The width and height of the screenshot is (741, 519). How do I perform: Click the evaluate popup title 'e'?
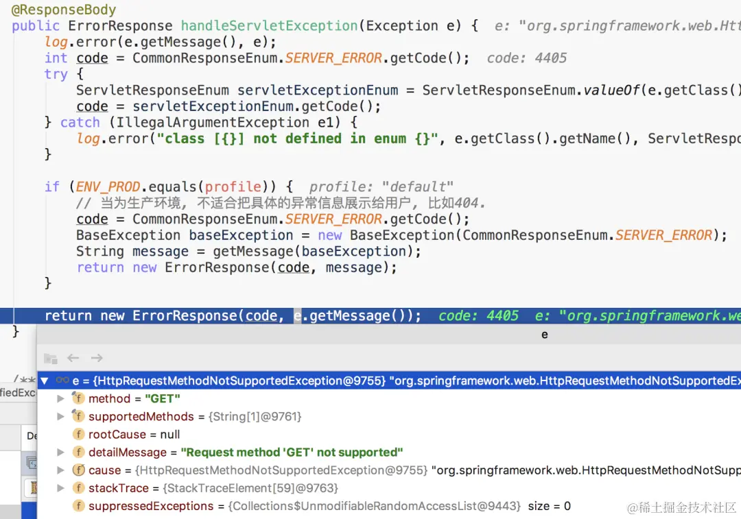click(x=544, y=335)
